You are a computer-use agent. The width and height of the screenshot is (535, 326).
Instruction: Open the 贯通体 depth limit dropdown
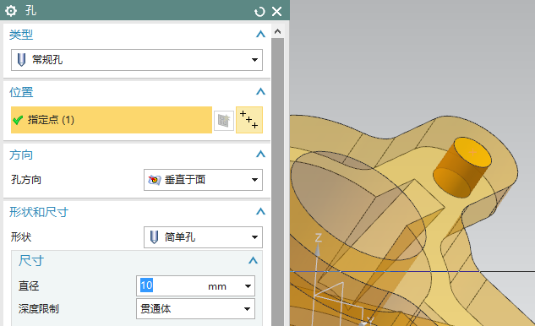(195, 309)
